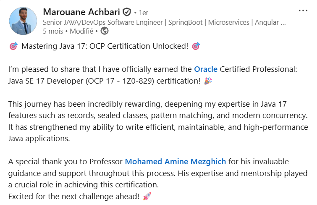
Task: Click the globe public visibility icon
Action: tap(105, 31)
